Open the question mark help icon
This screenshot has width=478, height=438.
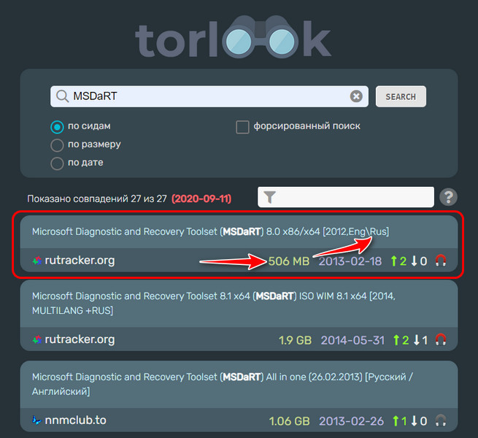(x=448, y=197)
